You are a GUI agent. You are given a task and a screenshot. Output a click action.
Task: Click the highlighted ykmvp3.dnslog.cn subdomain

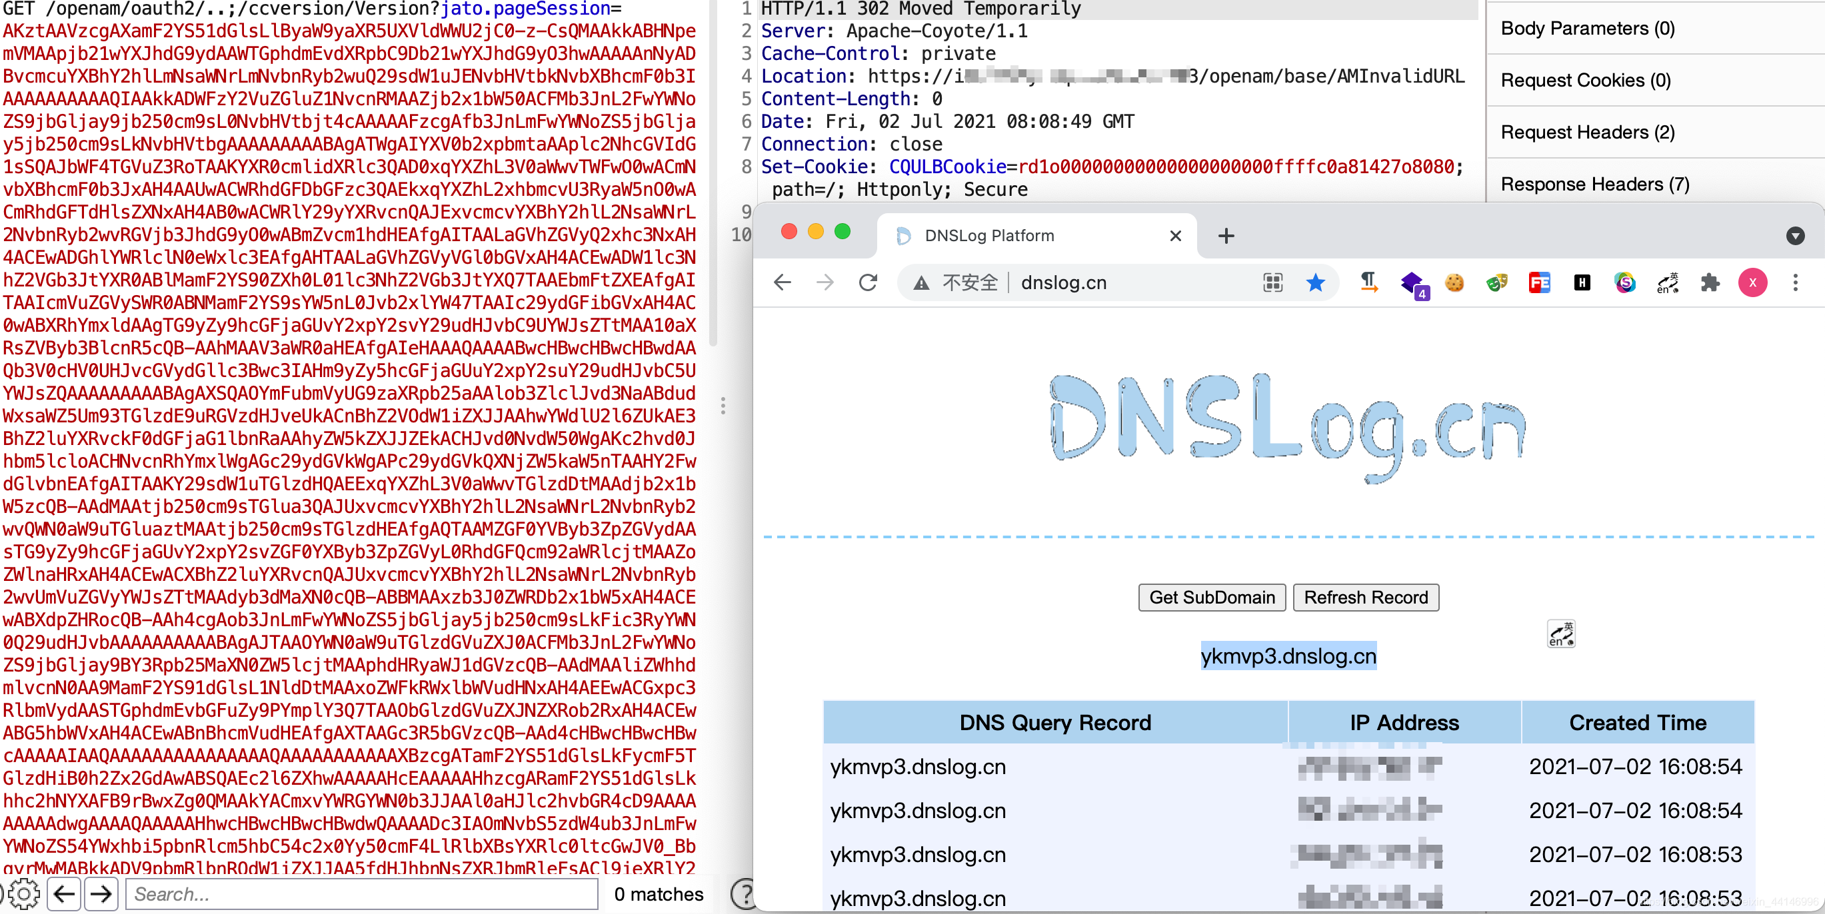[x=1288, y=656]
